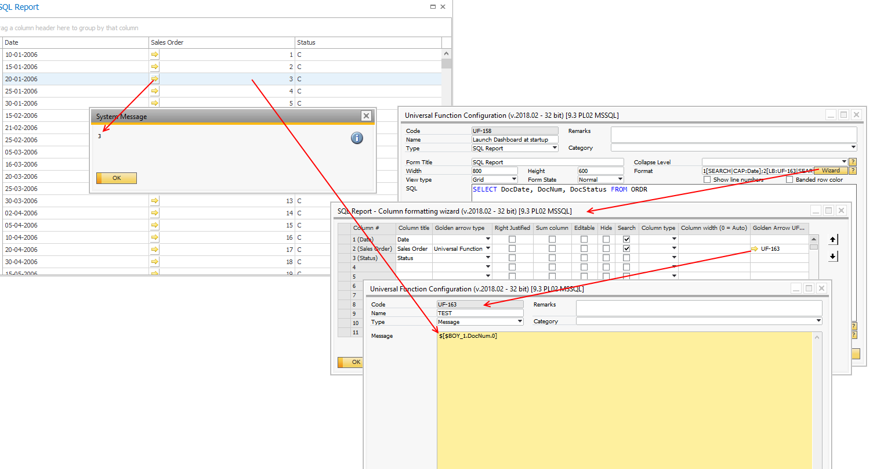884x469 pixels.
Task: Open help for Format field
Action: pyautogui.click(x=853, y=171)
